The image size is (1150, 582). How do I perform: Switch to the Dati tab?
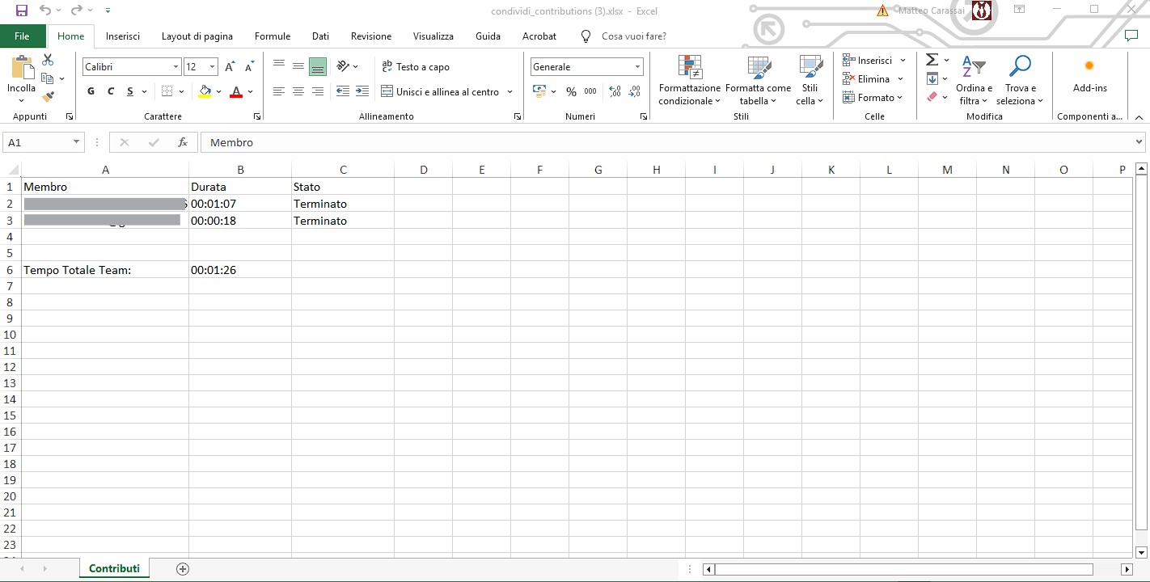click(x=321, y=36)
